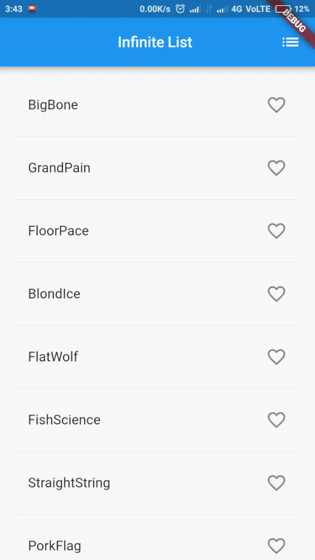Image resolution: width=315 pixels, height=560 pixels.
Task: Click the Infinite List title
Action: (155, 42)
